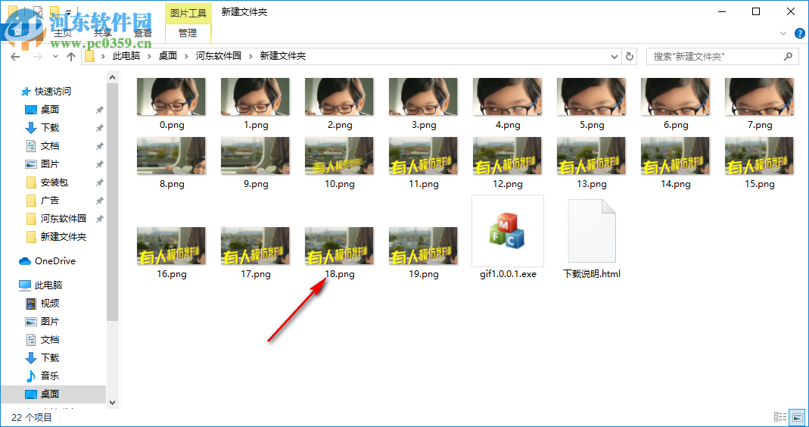Select the 8.png image

click(171, 156)
